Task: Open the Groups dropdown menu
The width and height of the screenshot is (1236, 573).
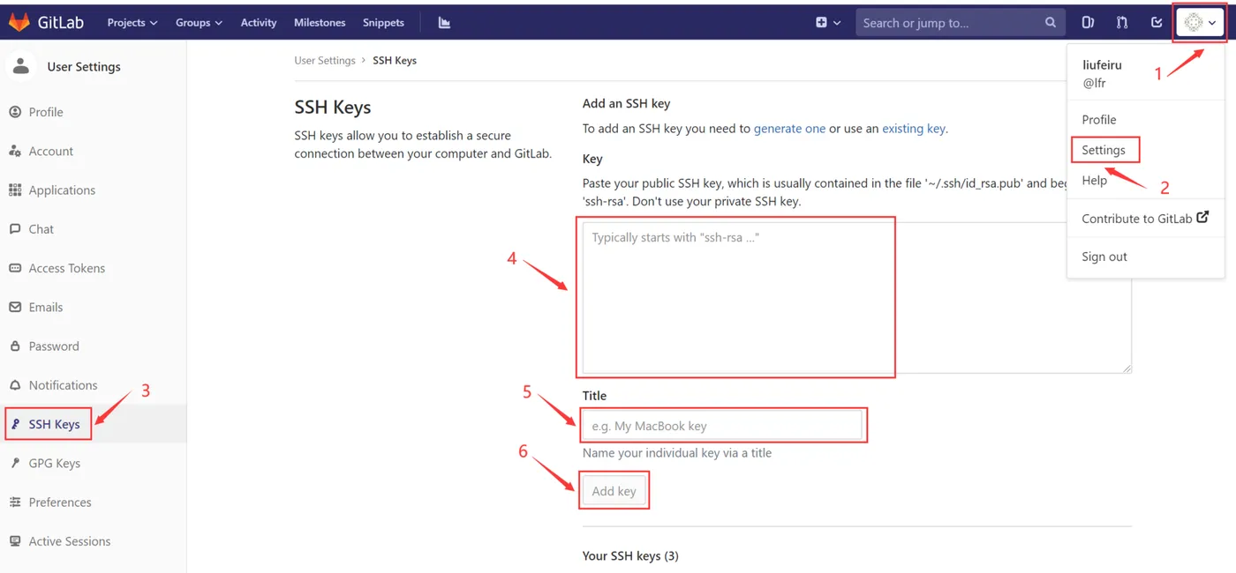Action: [199, 22]
